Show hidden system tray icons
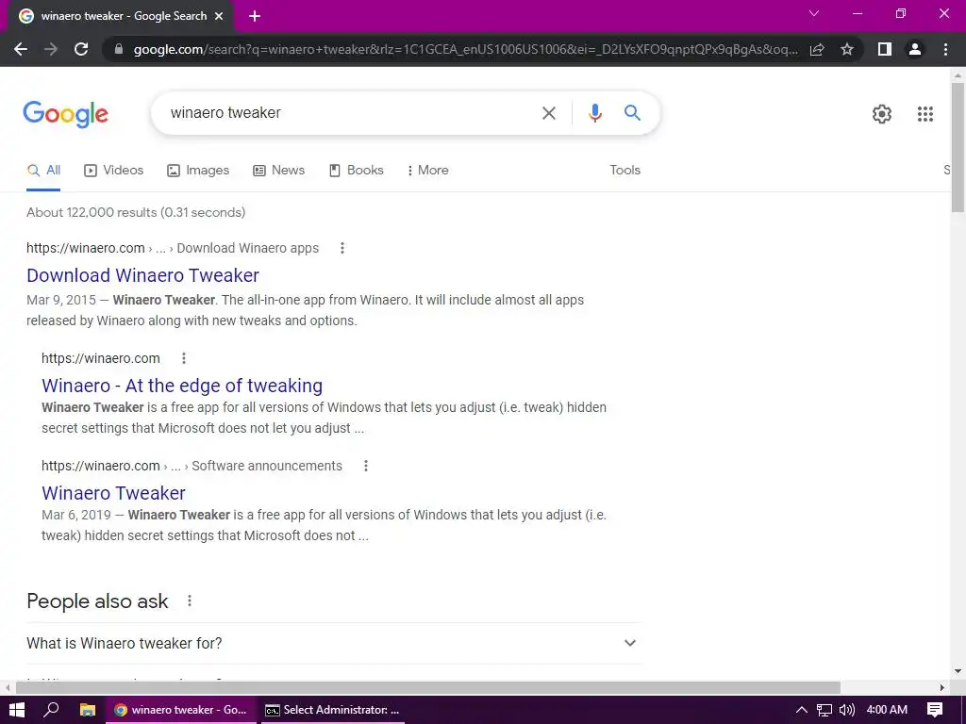This screenshot has width=966, height=724. tap(802, 710)
